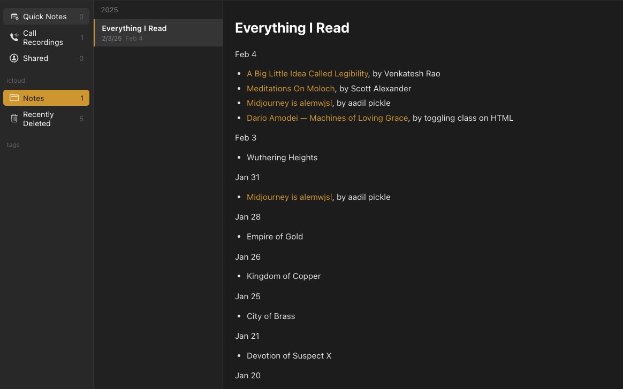Click the tags section header

coord(13,145)
